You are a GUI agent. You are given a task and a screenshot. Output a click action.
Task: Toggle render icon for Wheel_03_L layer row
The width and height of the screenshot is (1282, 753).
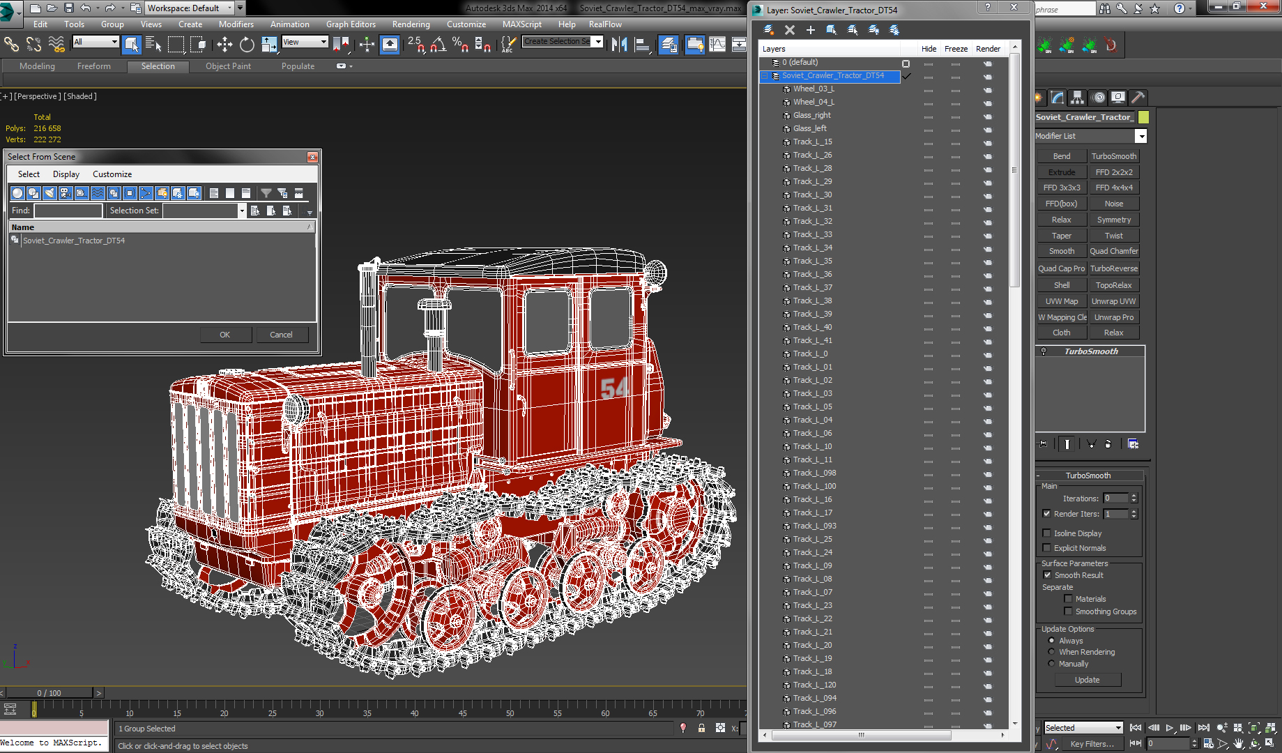coord(988,89)
